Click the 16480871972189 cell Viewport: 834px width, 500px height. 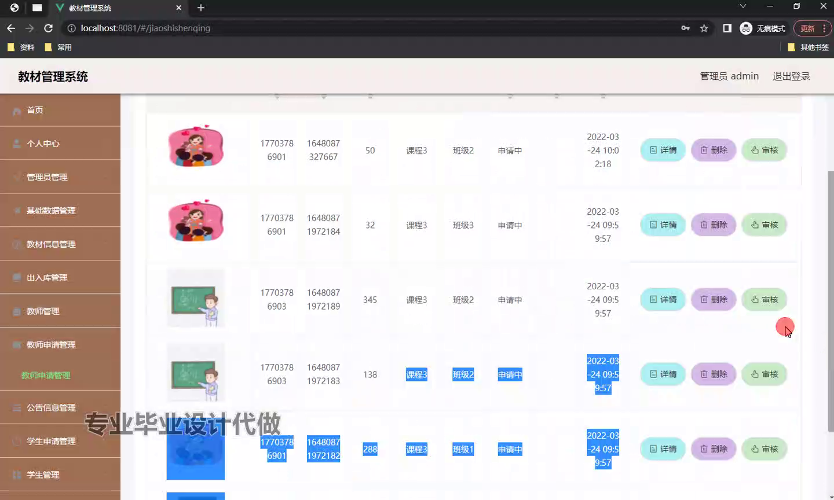coord(323,300)
